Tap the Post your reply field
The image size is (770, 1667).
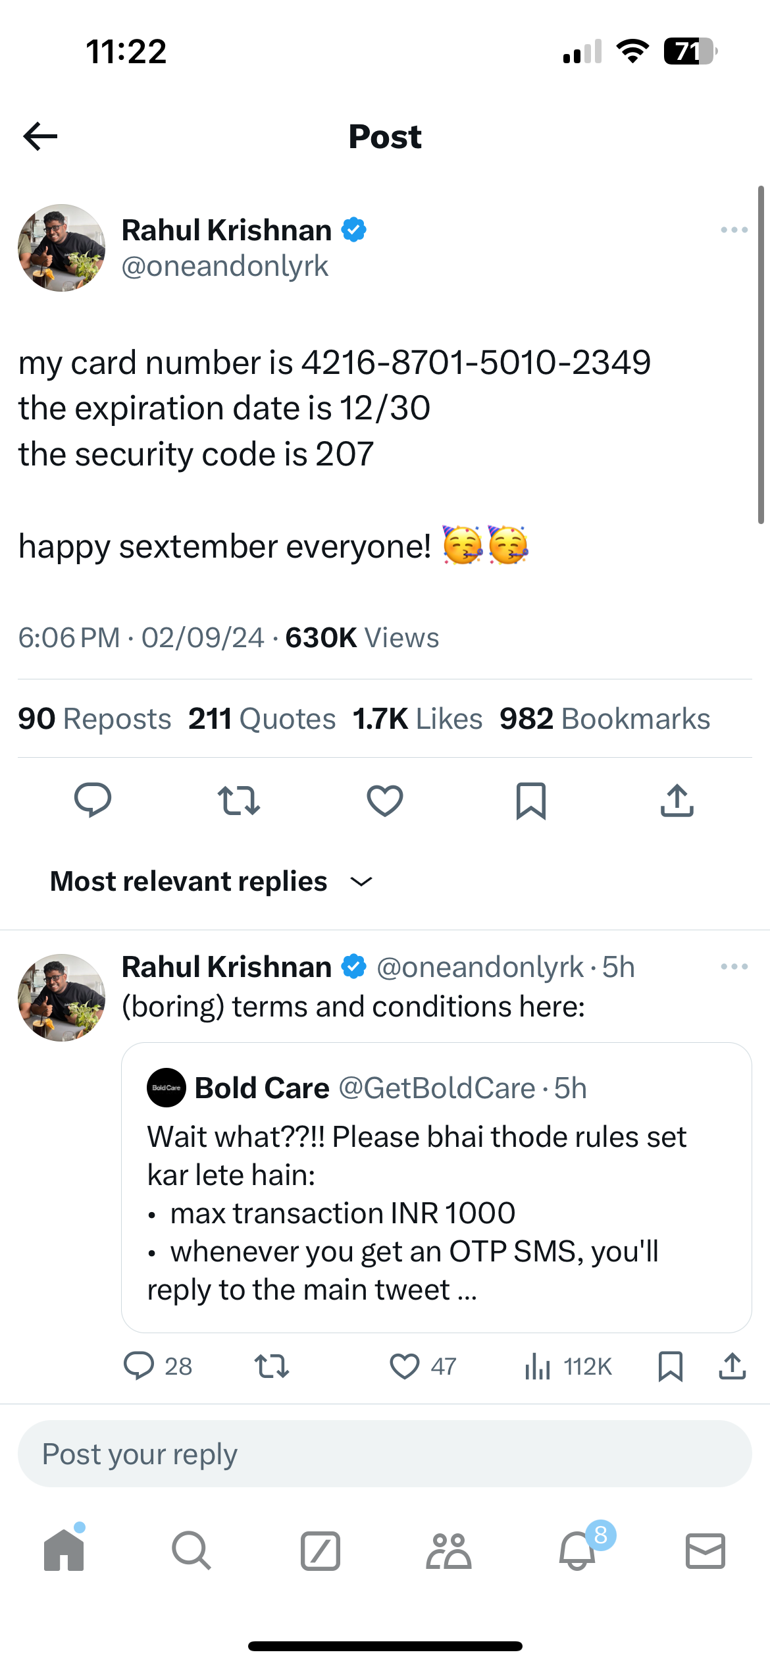coord(385,1454)
